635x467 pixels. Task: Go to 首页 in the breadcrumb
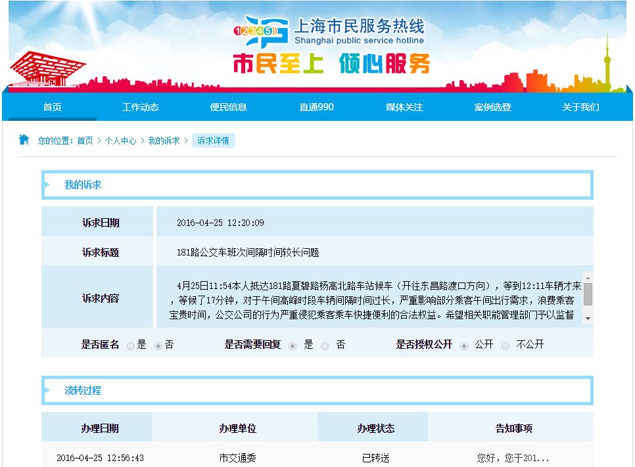point(85,141)
